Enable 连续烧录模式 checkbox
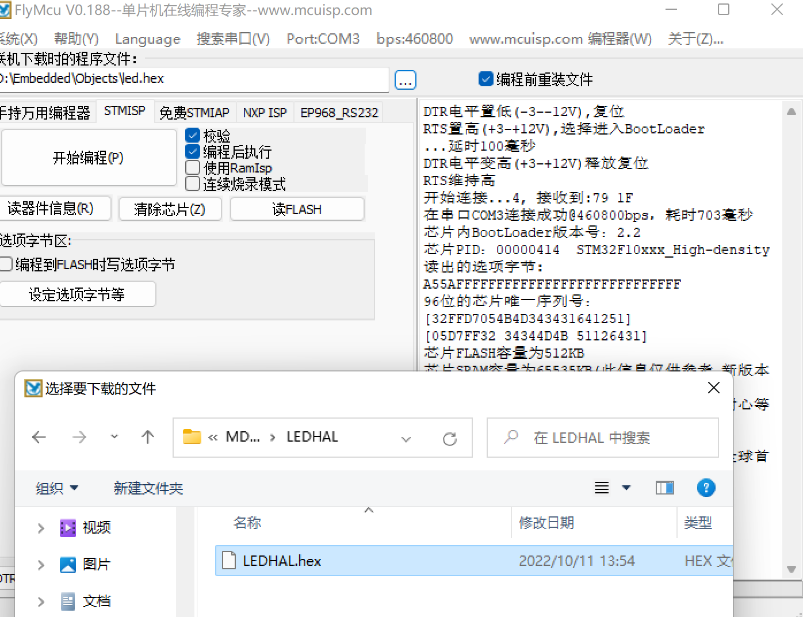The width and height of the screenshot is (803, 617). 193,184
